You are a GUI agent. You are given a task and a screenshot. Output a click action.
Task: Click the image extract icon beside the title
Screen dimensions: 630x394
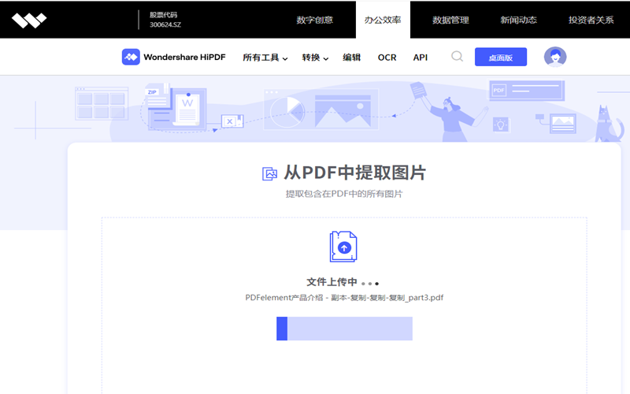coord(269,174)
